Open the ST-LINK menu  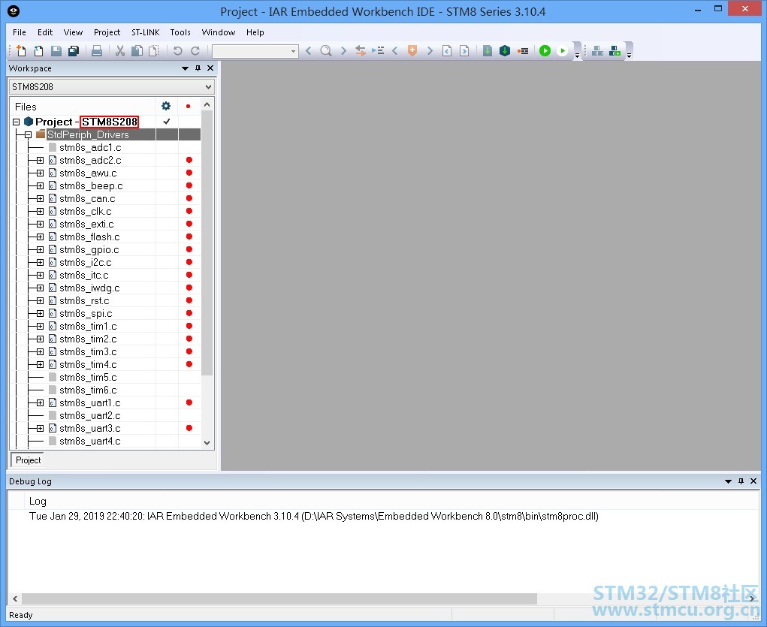click(x=145, y=32)
